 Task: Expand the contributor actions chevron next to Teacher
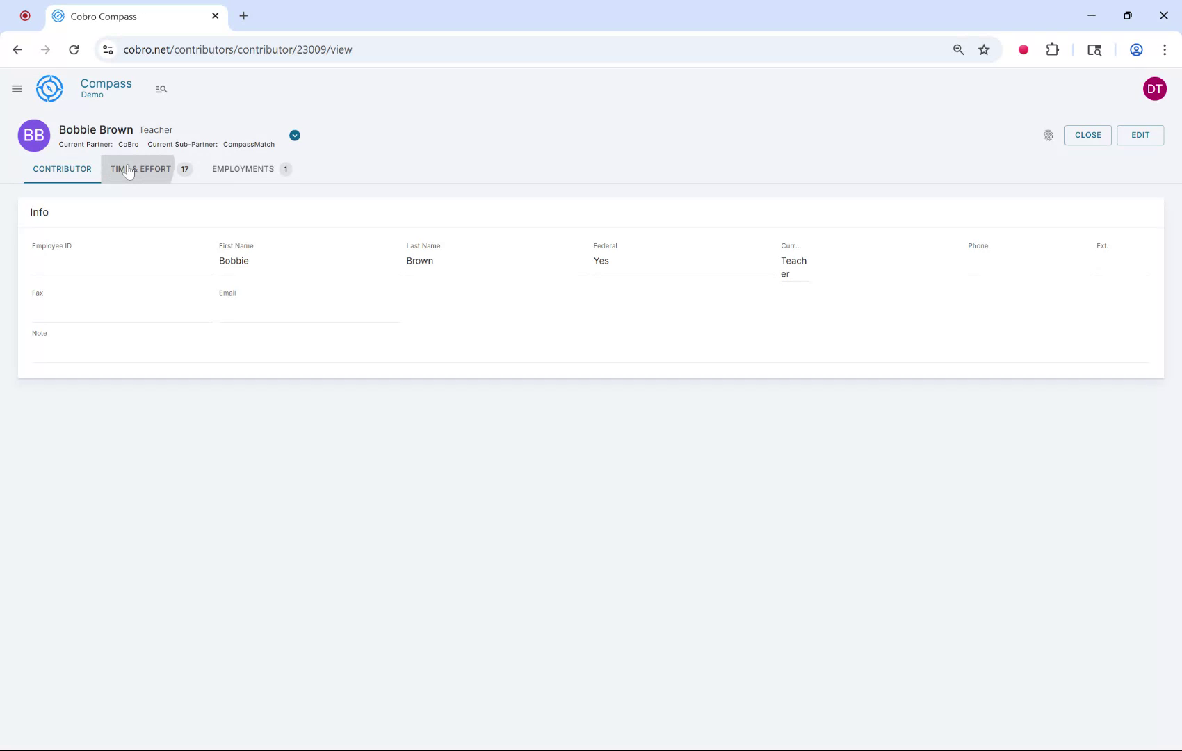tap(294, 135)
